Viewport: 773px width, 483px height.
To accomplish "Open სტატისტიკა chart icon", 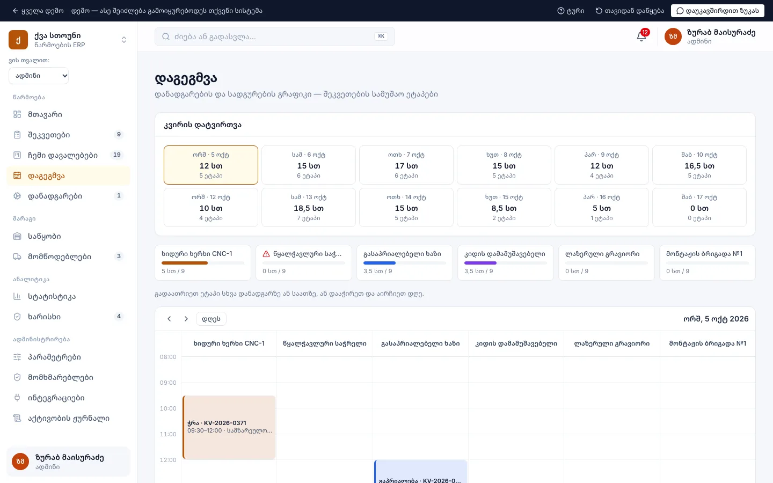I will click(17, 296).
